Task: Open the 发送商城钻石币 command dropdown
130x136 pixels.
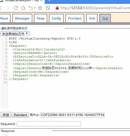Action: click(x=15, y=34)
